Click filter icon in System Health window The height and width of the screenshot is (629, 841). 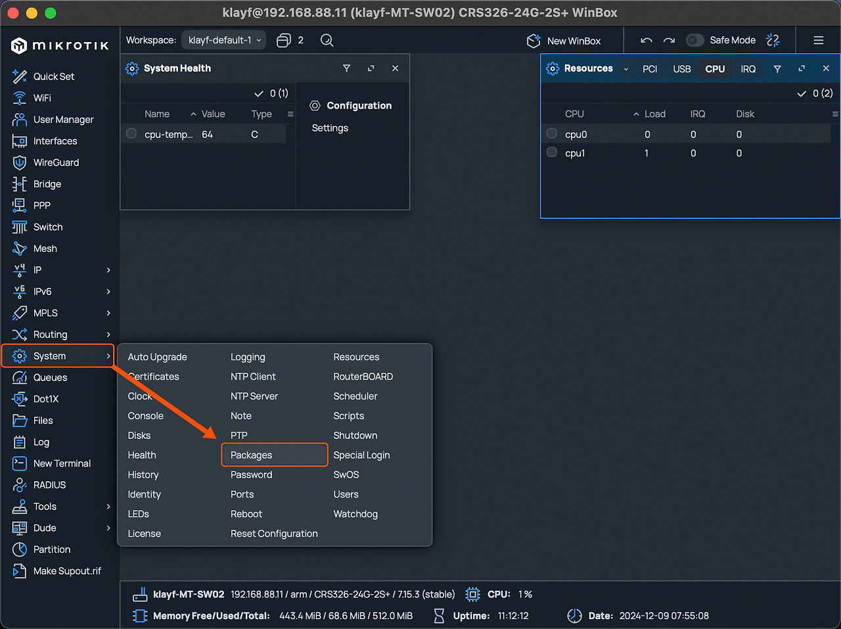pyautogui.click(x=346, y=68)
